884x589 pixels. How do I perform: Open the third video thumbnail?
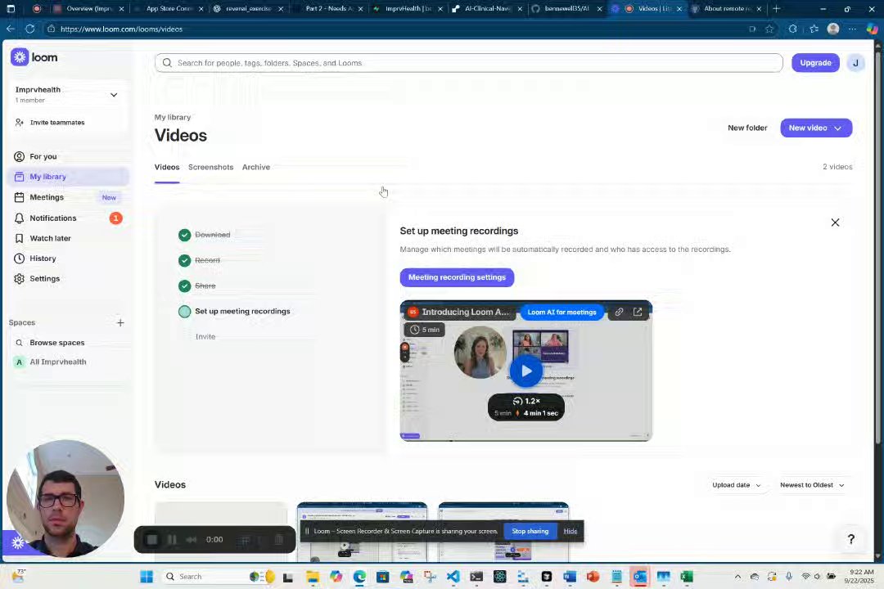point(503,532)
